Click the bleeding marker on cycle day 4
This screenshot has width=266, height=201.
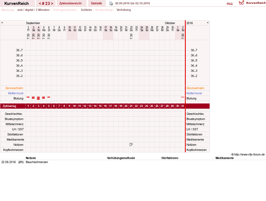tap(44, 98)
